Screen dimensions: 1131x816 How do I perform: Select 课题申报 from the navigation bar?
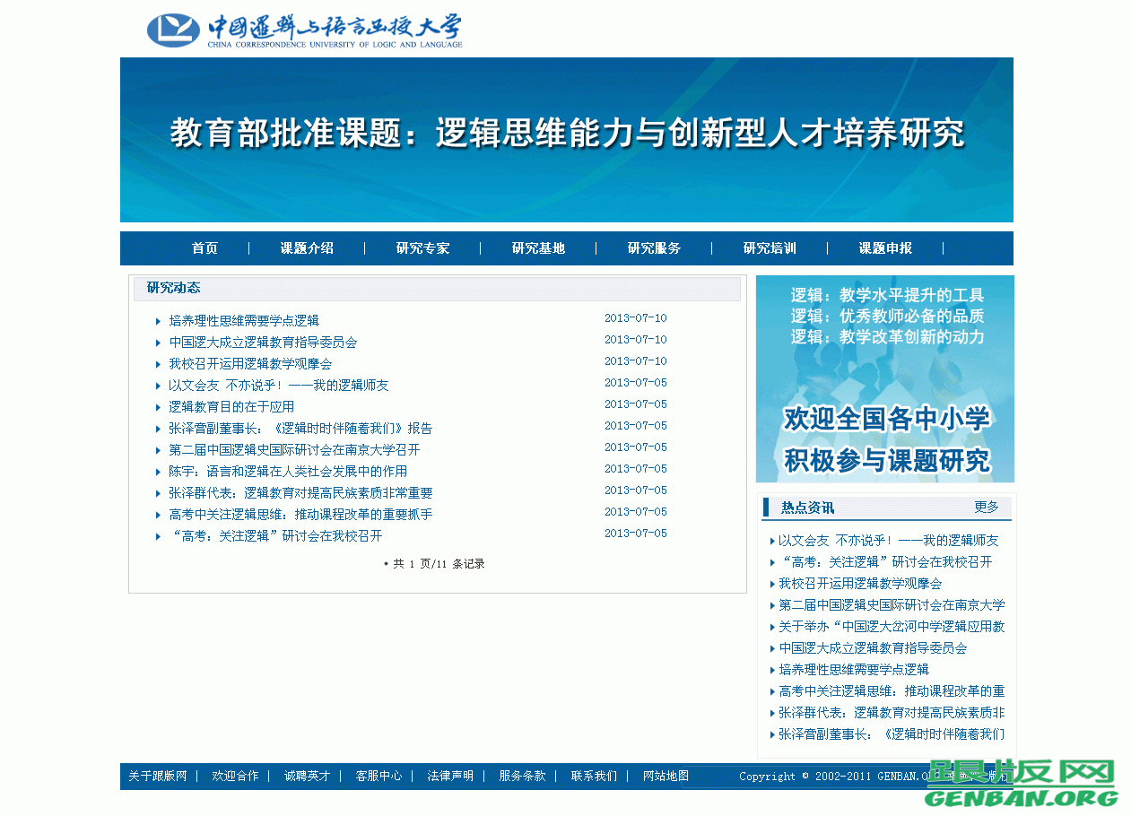pyautogui.click(x=884, y=248)
